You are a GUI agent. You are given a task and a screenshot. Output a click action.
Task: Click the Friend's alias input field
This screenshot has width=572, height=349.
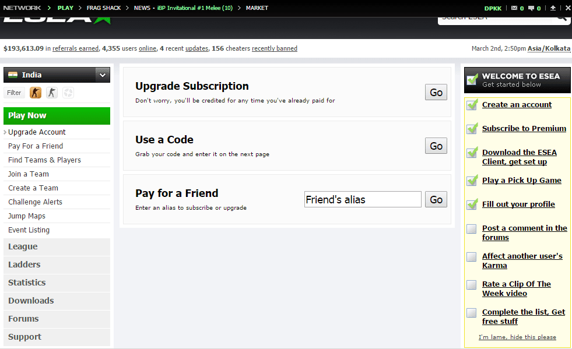363,199
